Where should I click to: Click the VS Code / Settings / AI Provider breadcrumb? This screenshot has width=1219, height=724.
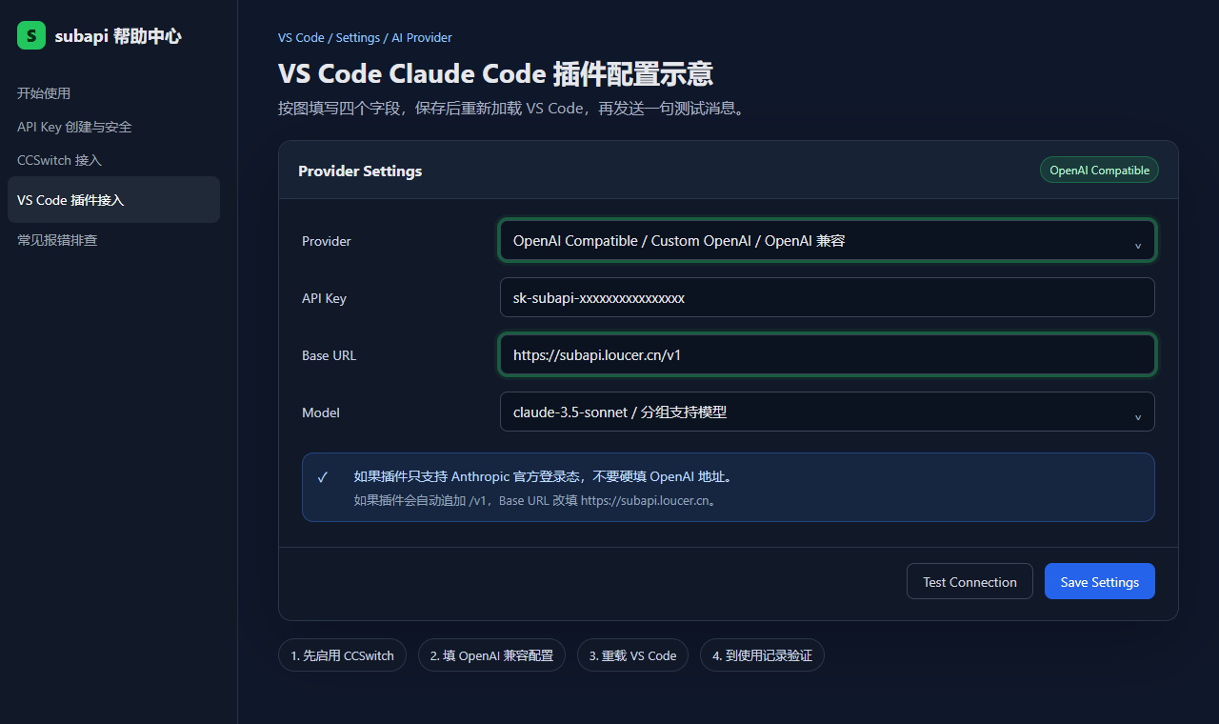[x=365, y=38]
